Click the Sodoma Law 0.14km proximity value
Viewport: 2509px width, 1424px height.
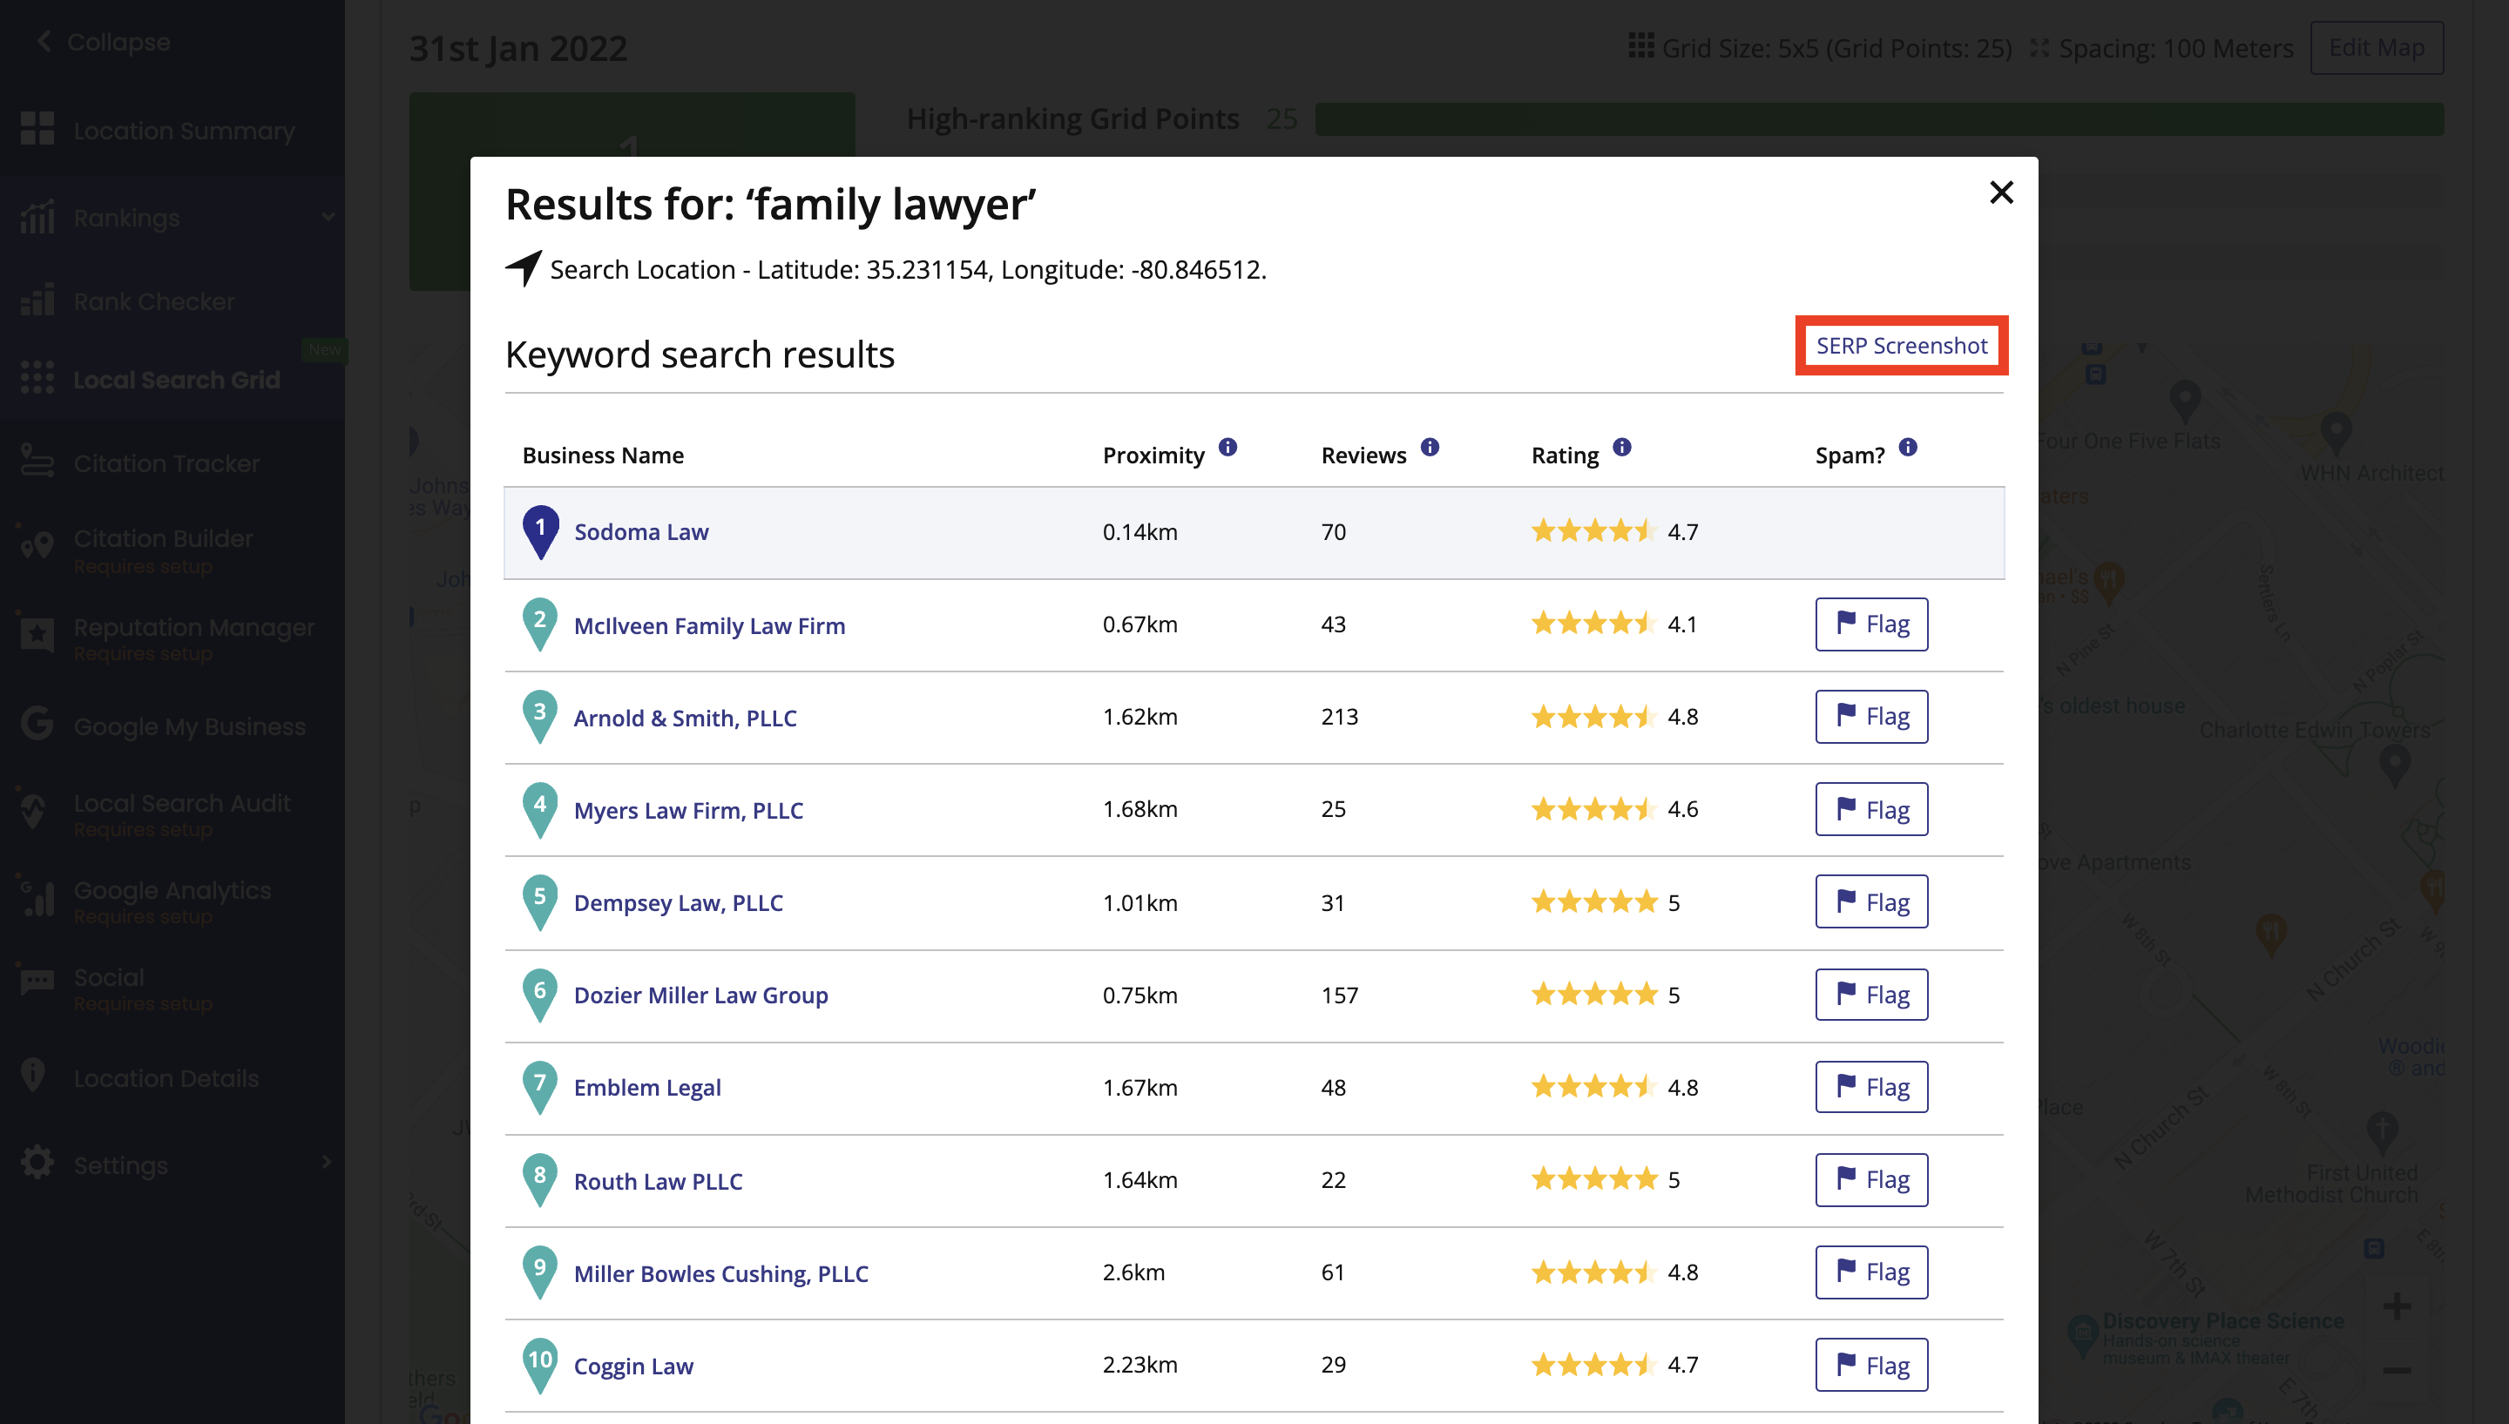(1140, 532)
